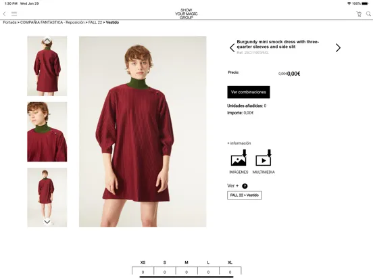
Task: Go to next product arrow
Action: pyautogui.click(x=338, y=48)
